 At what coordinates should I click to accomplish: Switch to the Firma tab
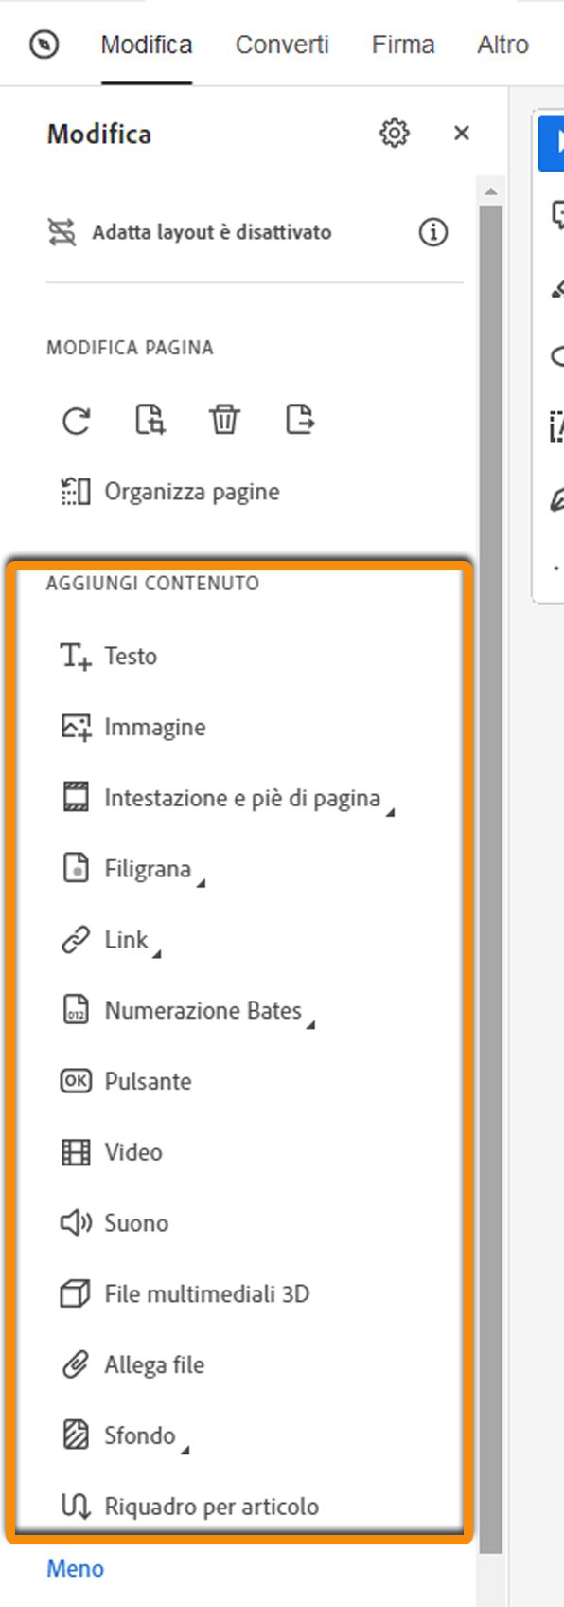point(403,44)
